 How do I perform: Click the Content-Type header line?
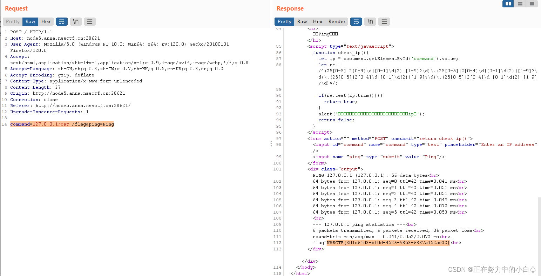76,81
